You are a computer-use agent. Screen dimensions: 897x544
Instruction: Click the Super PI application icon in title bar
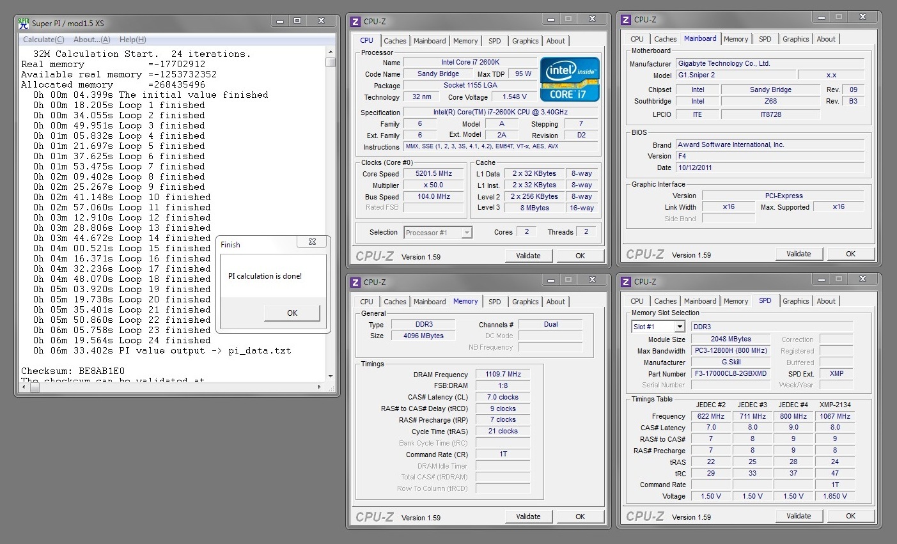[x=24, y=23]
